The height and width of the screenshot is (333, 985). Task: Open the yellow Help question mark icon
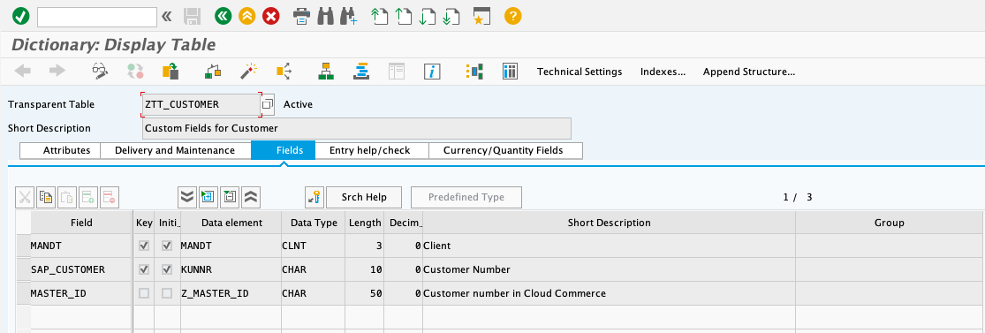[512, 16]
